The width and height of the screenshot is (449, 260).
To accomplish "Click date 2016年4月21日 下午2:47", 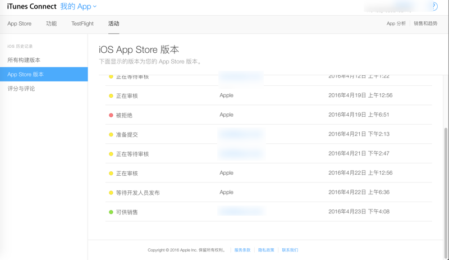I will (359, 153).
